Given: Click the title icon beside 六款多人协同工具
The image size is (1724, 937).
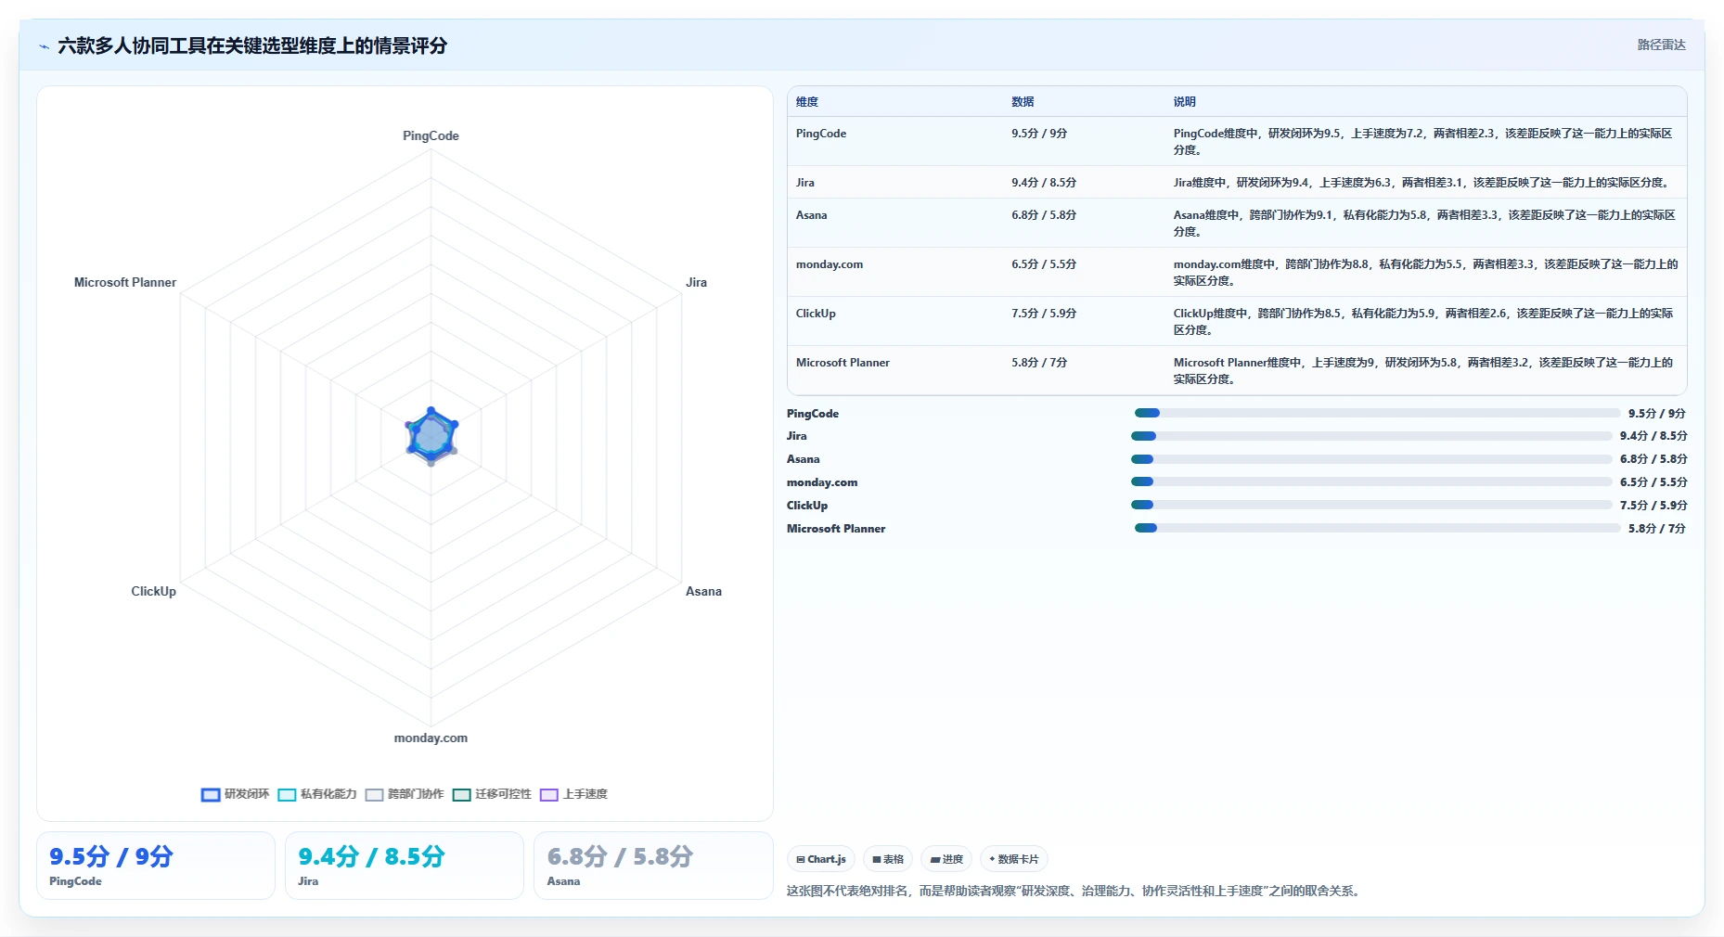Looking at the screenshot, I should [x=44, y=46].
